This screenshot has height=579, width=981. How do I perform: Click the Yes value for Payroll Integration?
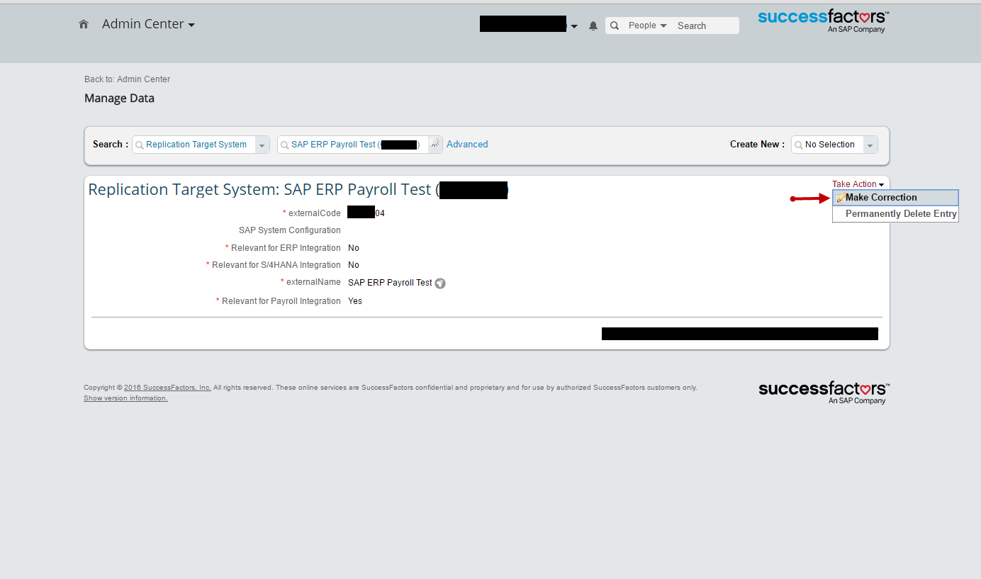click(x=355, y=301)
